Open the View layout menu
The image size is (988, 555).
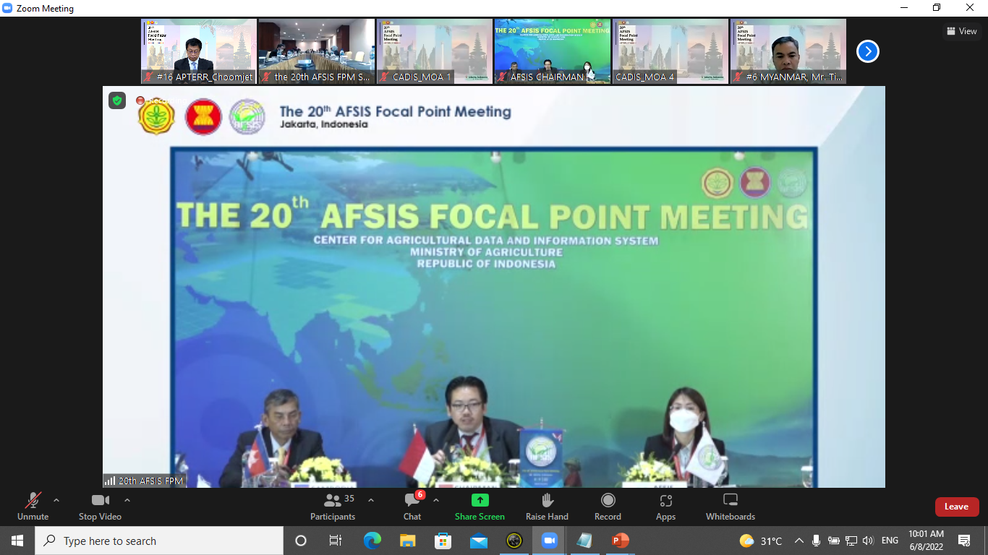[x=961, y=31]
